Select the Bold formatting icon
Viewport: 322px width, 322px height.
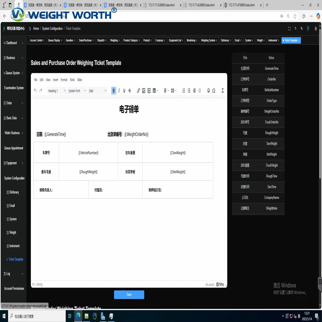pos(113,90)
